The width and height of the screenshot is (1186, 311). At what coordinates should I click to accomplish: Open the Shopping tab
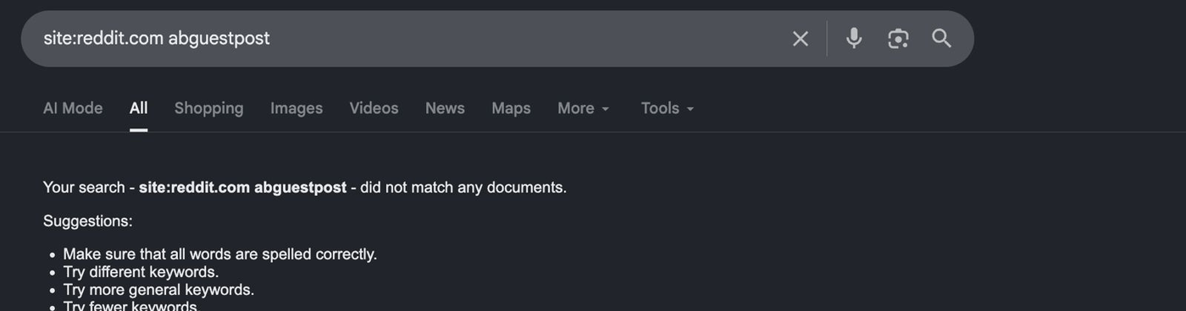coord(208,108)
